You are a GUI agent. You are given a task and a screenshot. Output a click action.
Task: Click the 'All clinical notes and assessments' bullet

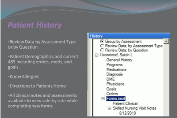pyautogui.click(x=43, y=101)
